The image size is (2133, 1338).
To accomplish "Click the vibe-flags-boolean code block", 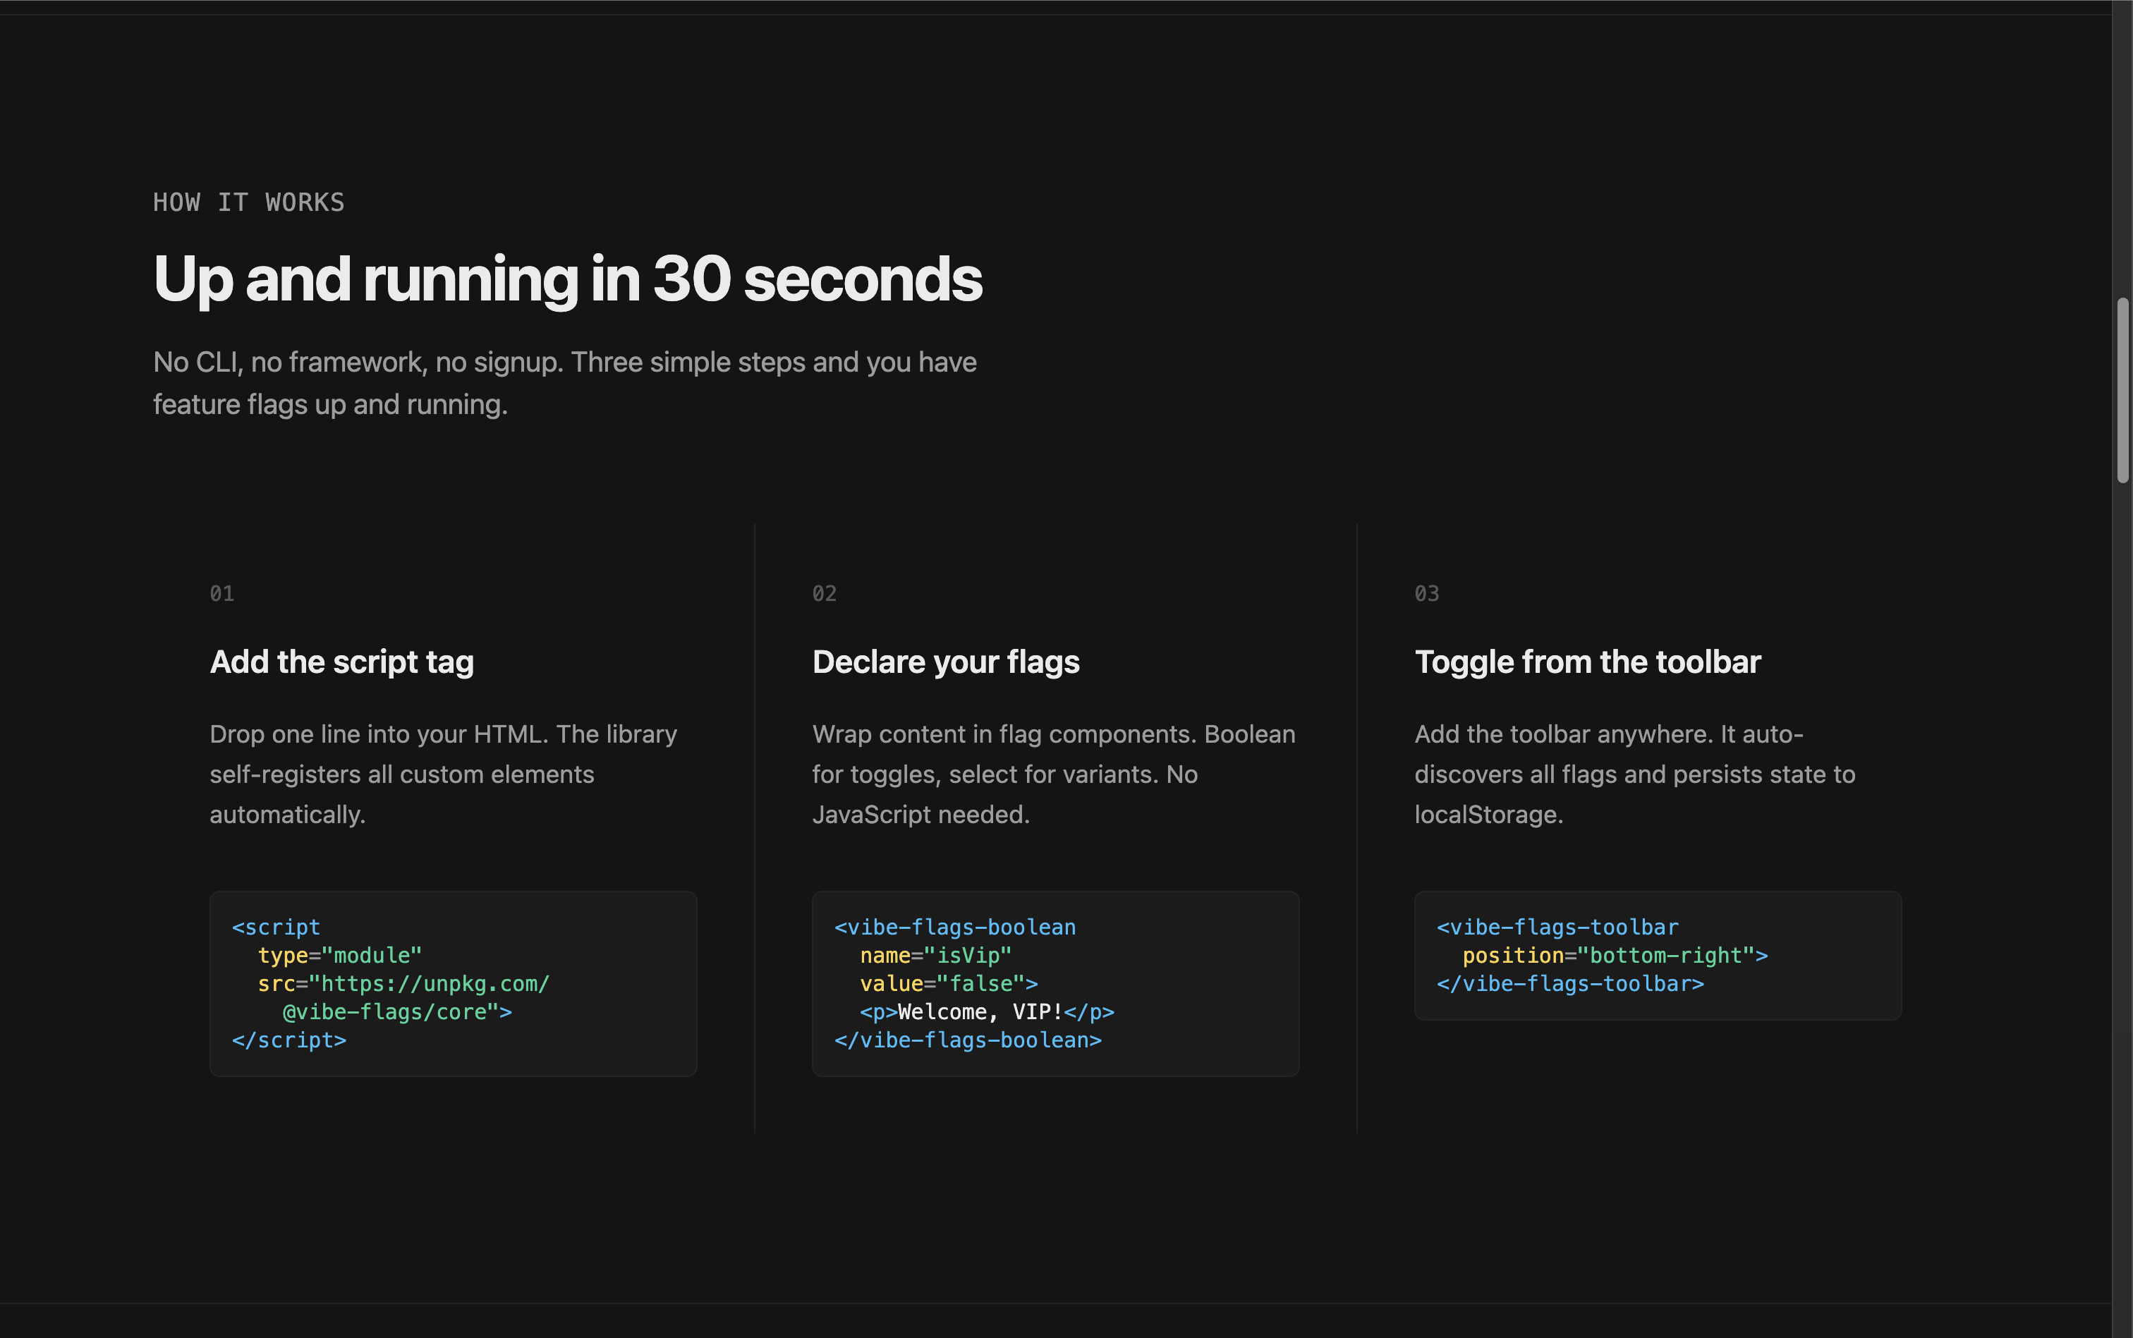I will pos(1055,983).
